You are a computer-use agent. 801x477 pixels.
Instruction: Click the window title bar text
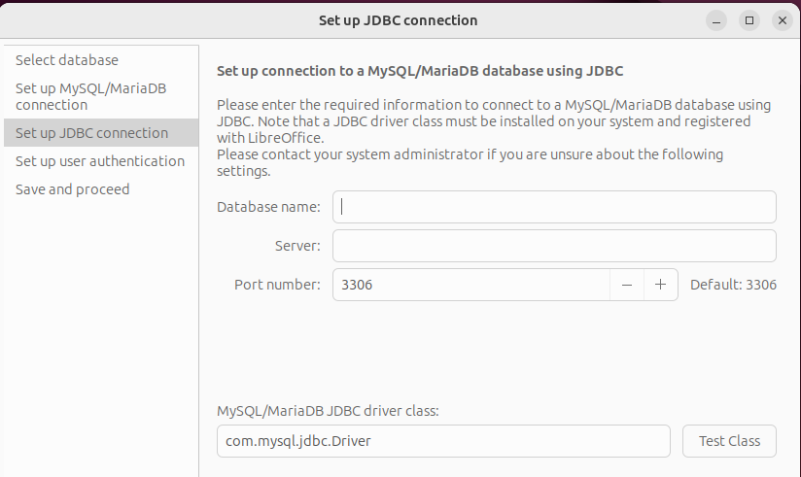(x=399, y=19)
